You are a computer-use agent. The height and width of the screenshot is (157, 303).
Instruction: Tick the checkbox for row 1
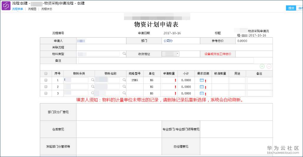(46, 80)
